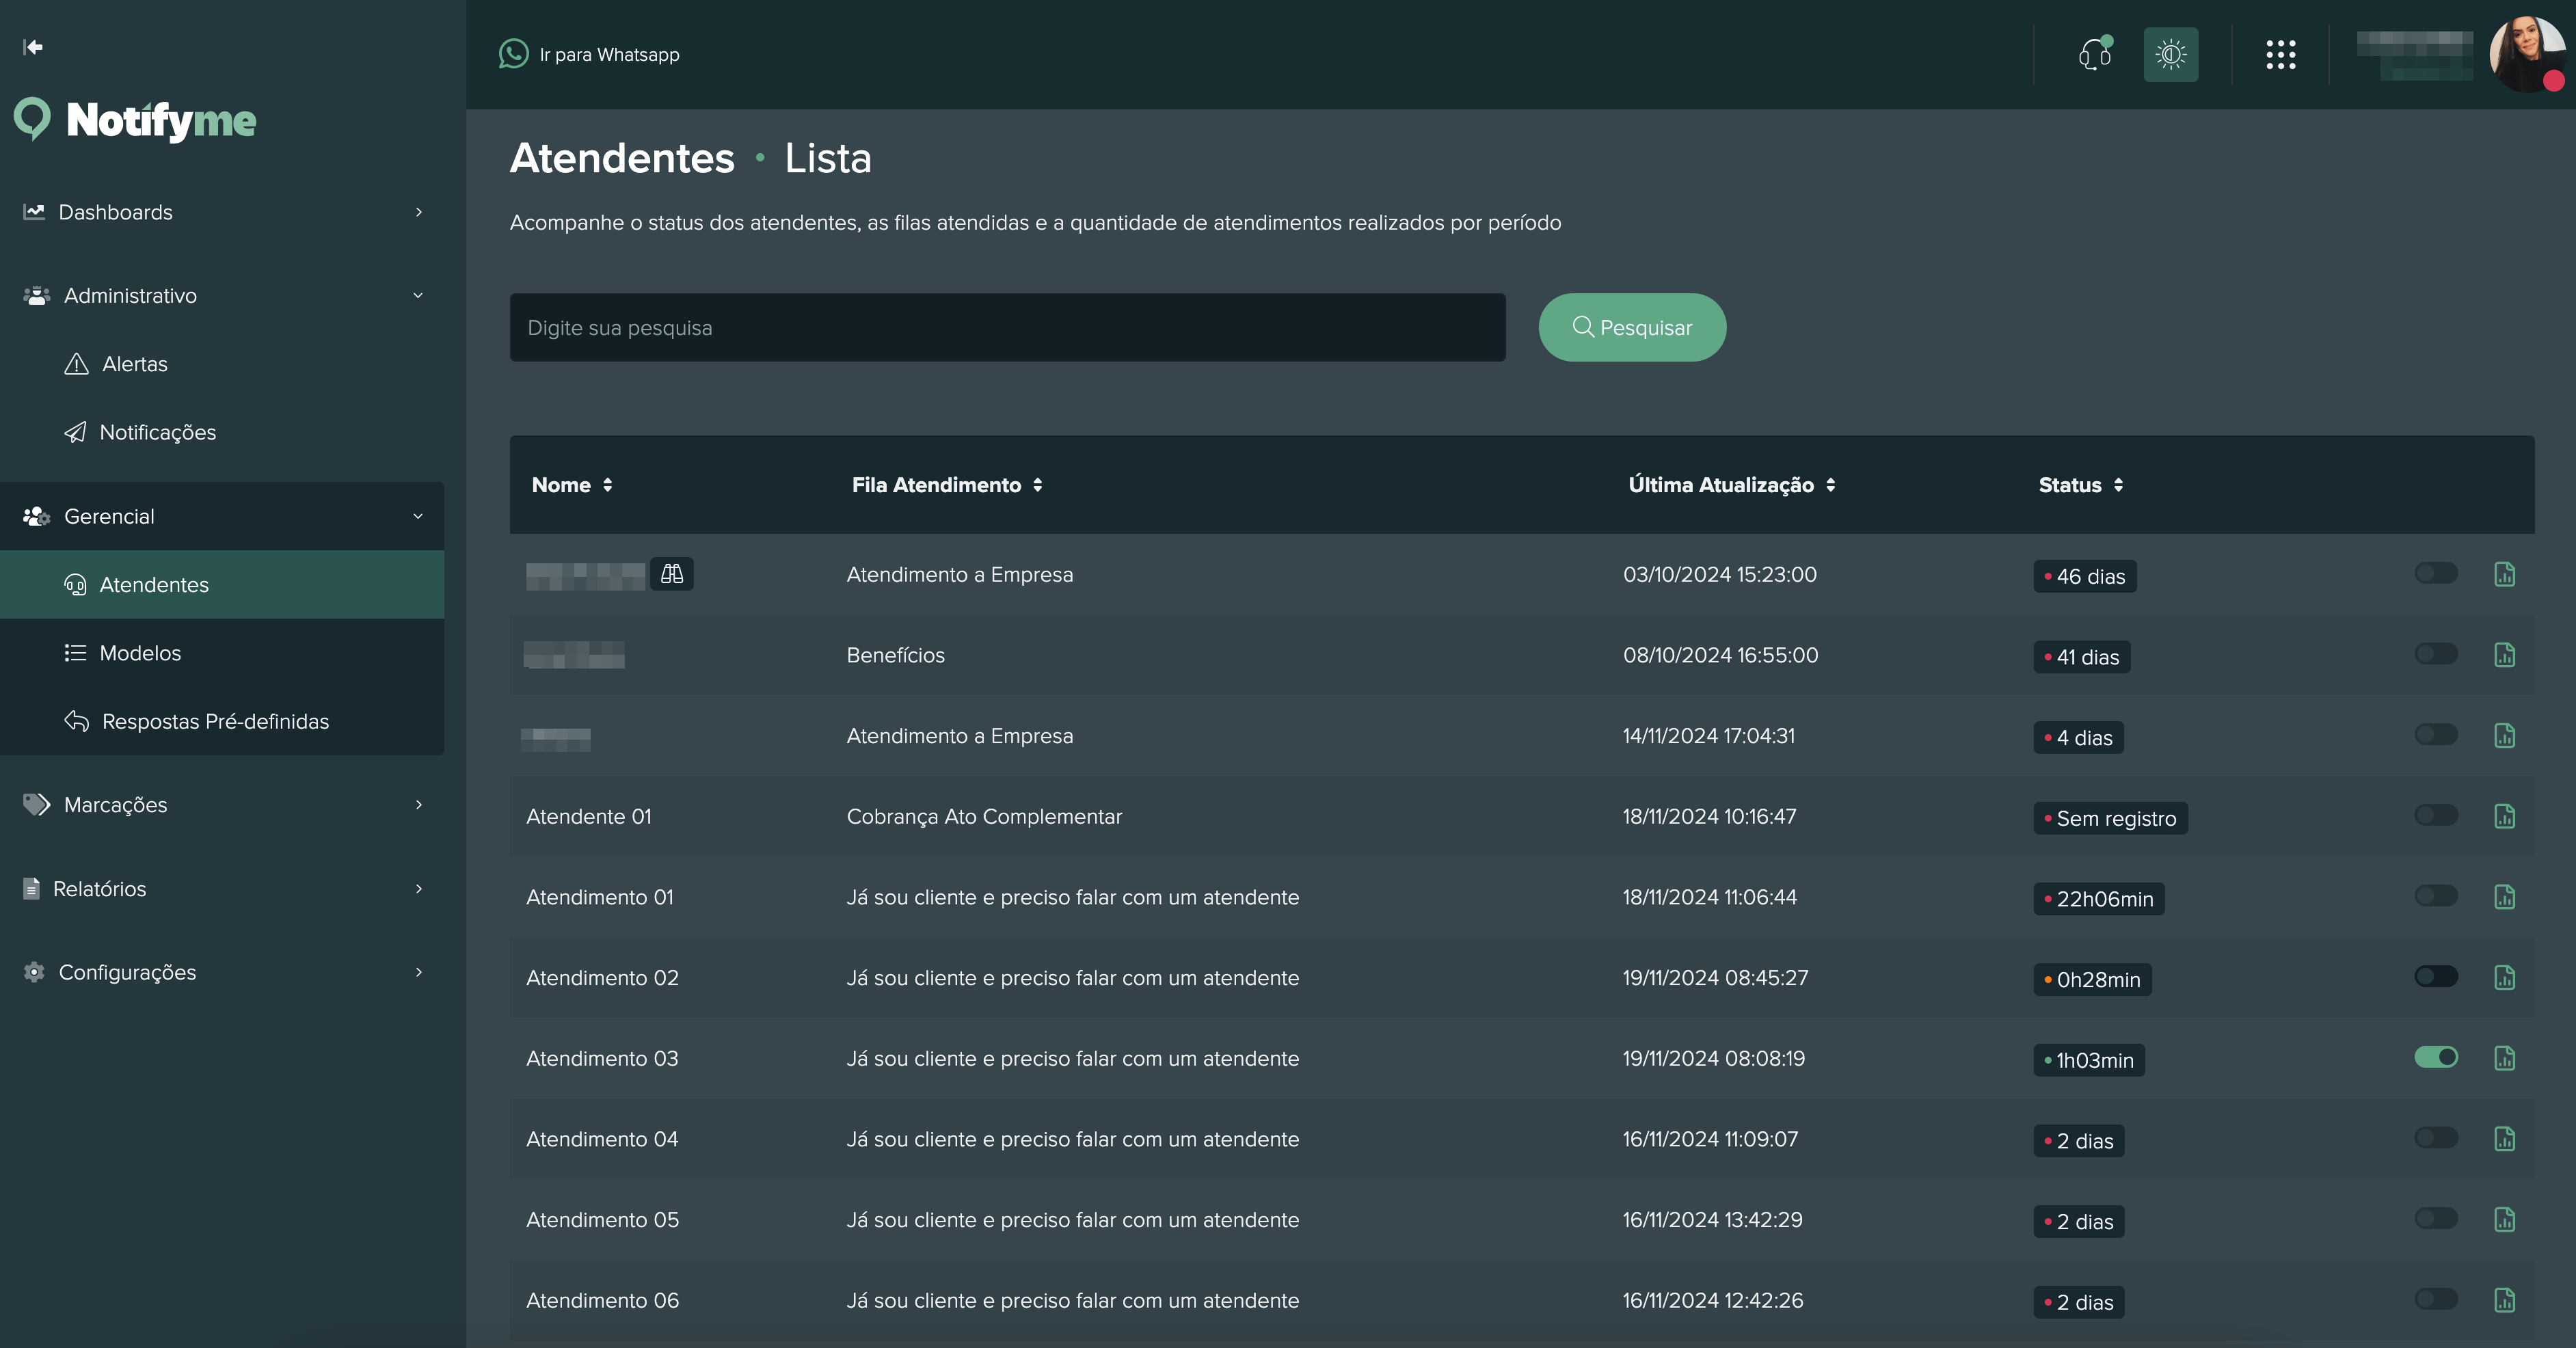Collapse the sidebar with the arrow icon
This screenshot has width=2576, height=1348.
(x=33, y=47)
